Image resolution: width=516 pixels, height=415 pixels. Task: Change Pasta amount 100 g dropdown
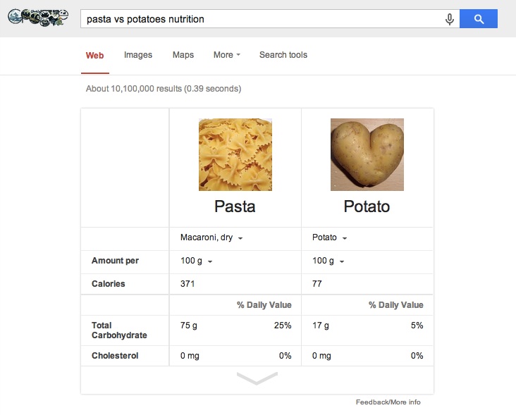[196, 261]
